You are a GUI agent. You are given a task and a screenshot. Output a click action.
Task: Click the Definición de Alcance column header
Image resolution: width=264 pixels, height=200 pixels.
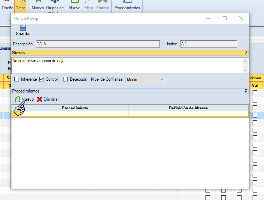pyautogui.click(x=188, y=108)
